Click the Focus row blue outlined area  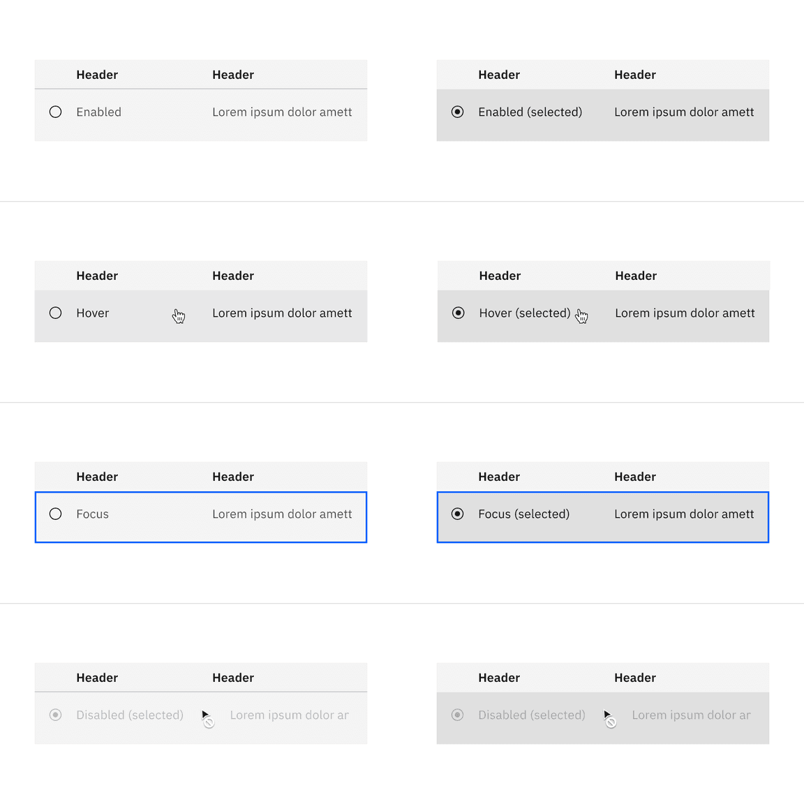tap(201, 517)
